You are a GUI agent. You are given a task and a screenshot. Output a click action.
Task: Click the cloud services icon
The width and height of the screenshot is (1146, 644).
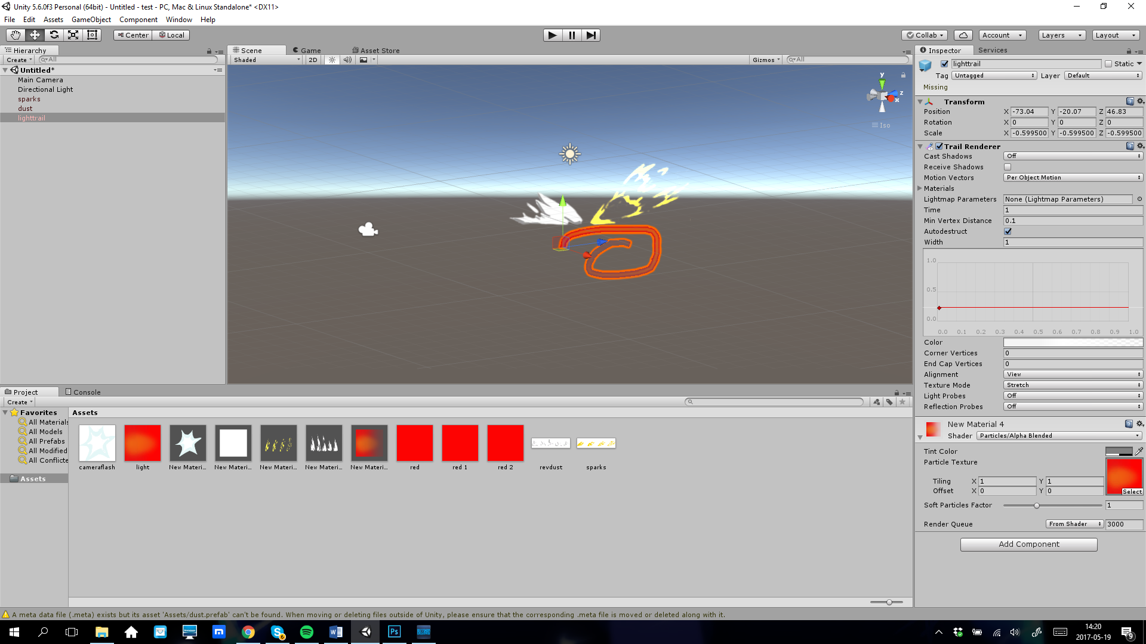(x=963, y=35)
